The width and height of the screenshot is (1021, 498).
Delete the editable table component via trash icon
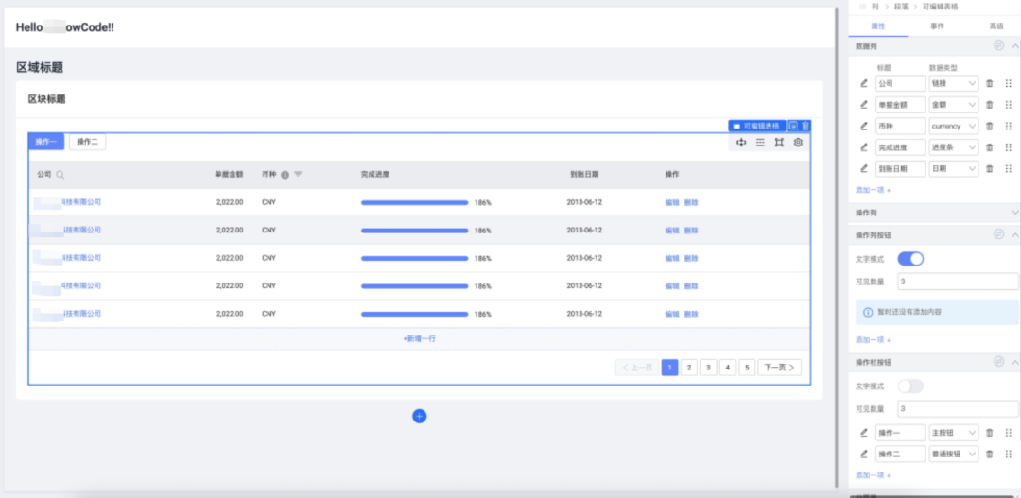(805, 126)
